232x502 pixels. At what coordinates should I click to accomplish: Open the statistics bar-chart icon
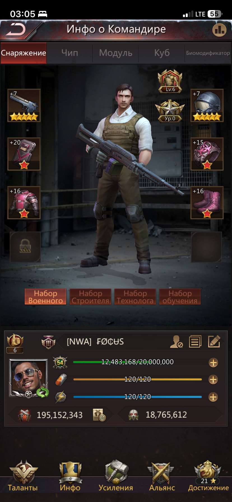coord(219,30)
